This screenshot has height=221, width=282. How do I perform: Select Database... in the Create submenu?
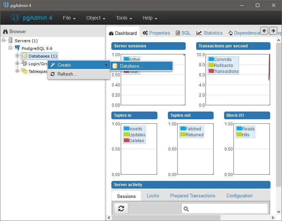pyautogui.click(x=141, y=66)
